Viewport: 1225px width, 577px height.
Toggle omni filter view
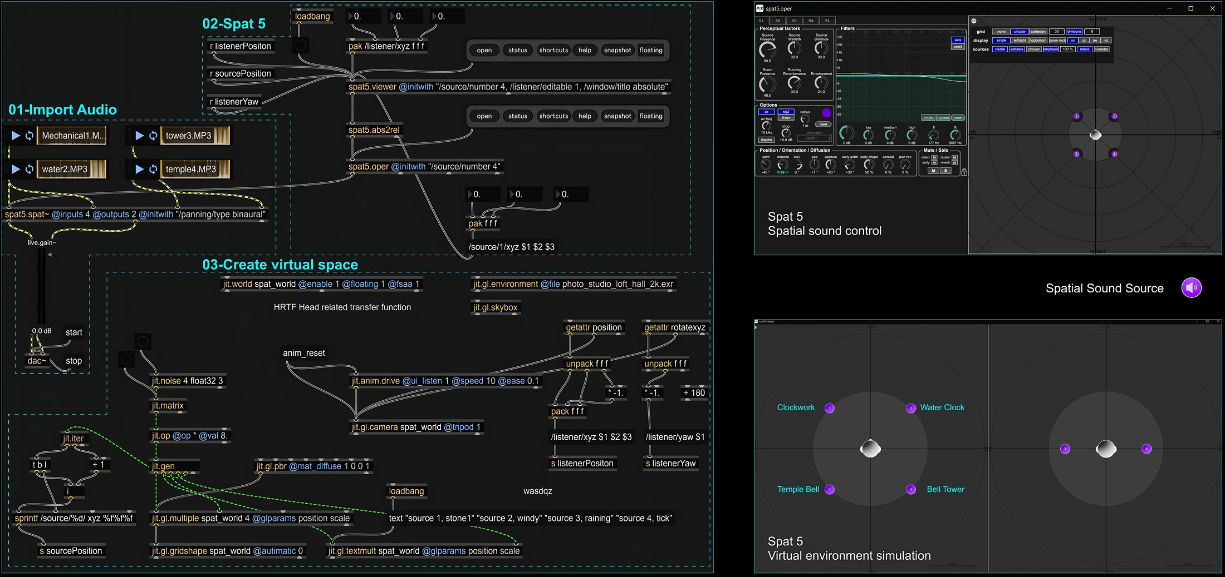coord(958,47)
